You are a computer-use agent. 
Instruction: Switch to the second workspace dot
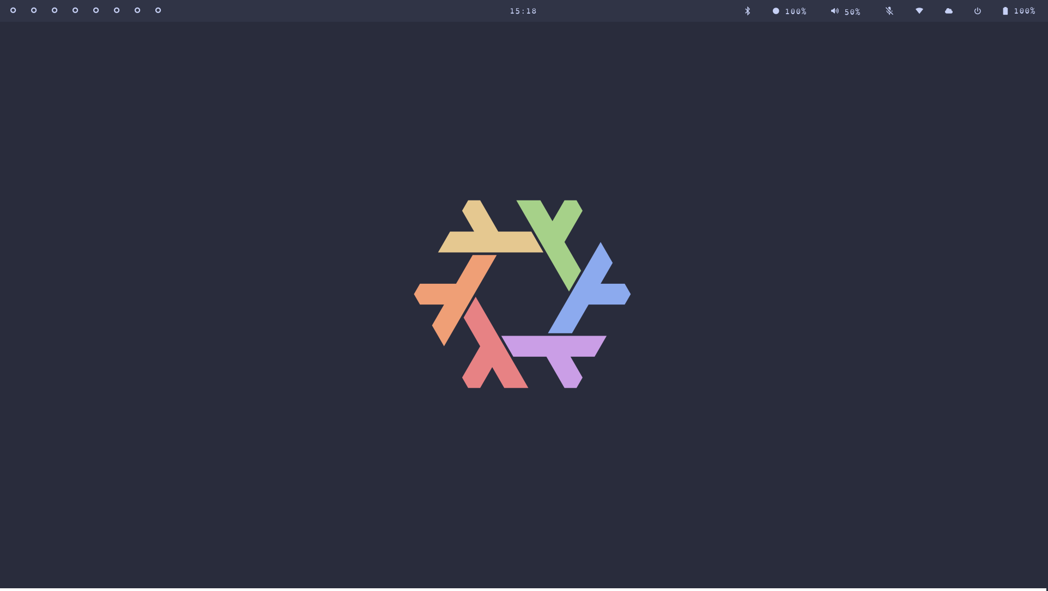coord(33,10)
